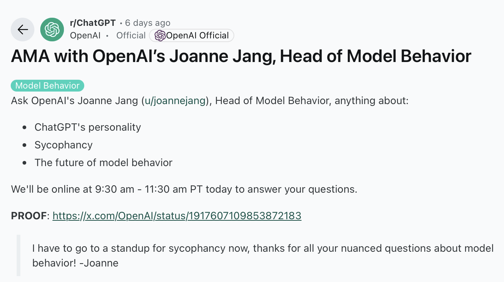Click the back arrow button
This screenshot has width=504, height=282.
23,30
